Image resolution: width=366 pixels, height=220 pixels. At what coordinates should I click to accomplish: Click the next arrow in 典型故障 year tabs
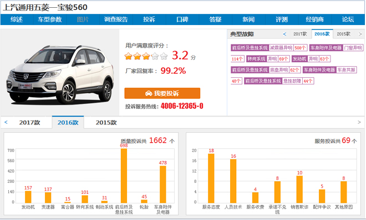coord(360,34)
